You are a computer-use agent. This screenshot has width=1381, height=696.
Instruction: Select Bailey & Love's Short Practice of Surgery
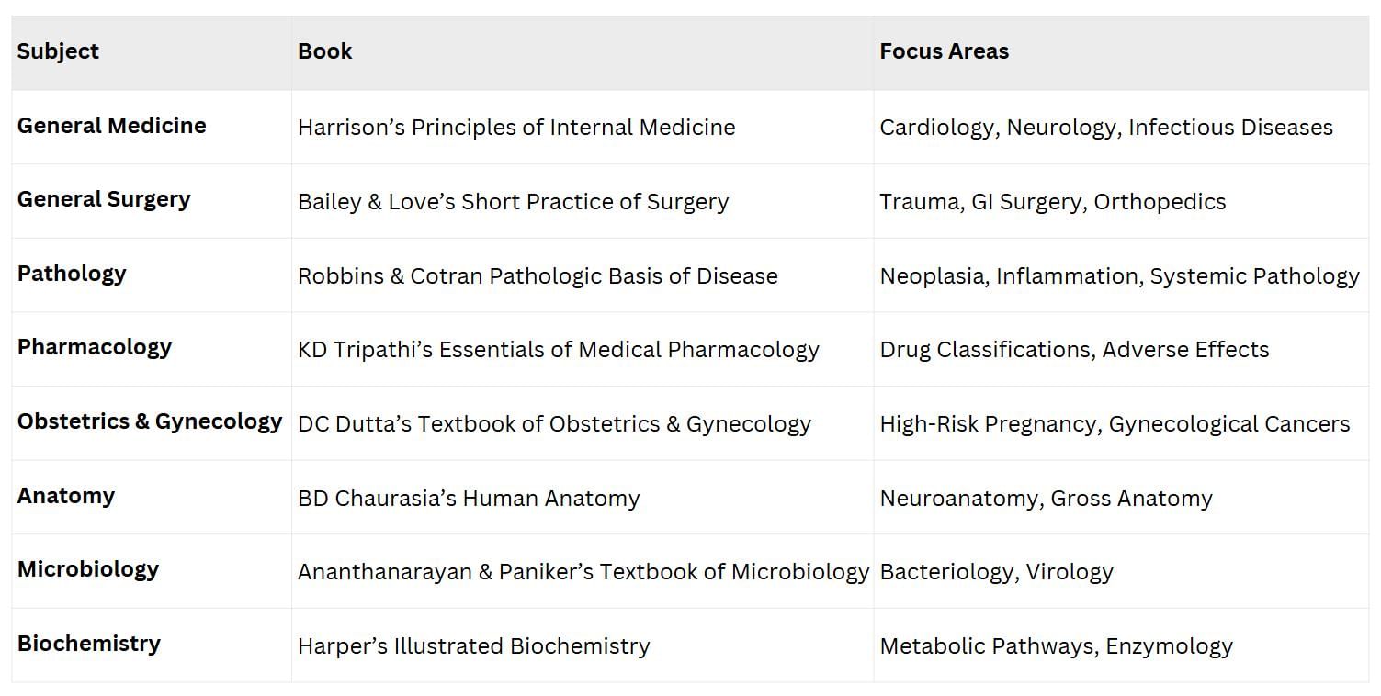[x=513, y=202]
